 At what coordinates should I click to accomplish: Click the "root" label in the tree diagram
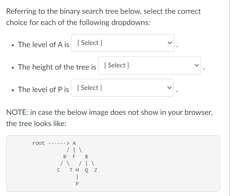[38, 143]
